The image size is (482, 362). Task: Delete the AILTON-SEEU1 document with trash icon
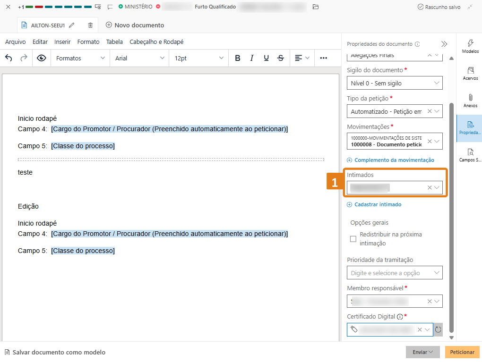(90, 25)
